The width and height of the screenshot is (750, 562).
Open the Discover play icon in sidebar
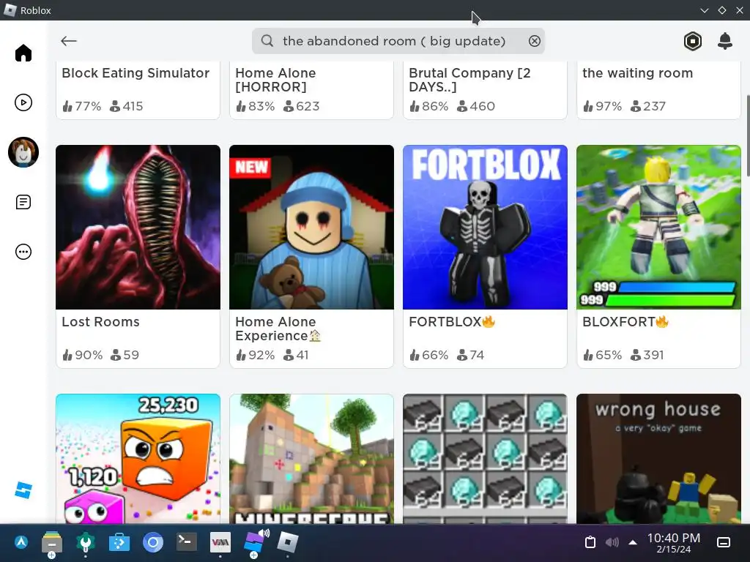pyautogui.click(x=23, y=102)
